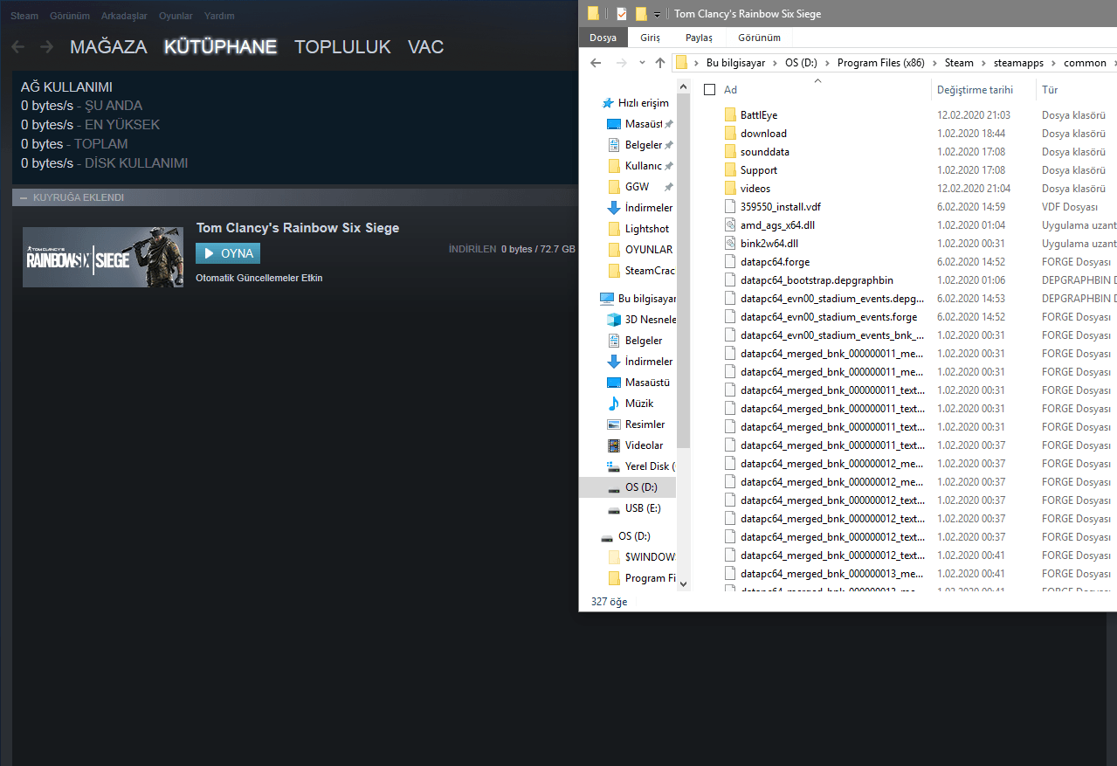The image size is (1117, 766).
Task: Click the OYNA play button
Action: click(x=228, y=253)
